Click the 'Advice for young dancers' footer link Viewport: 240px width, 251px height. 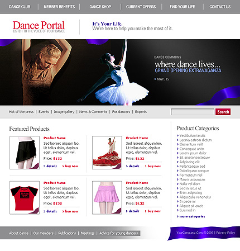tap(119, 233)
